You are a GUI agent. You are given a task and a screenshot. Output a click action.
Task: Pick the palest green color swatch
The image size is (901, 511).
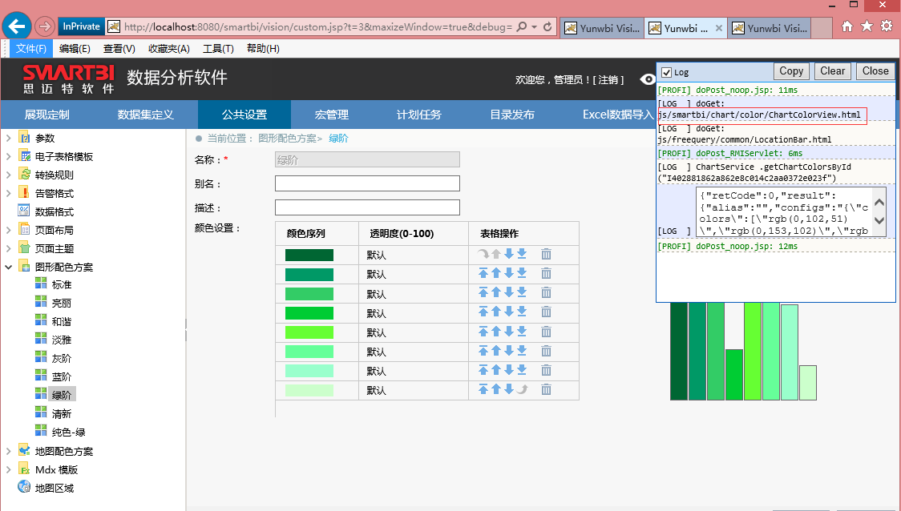[x=309, y=390]
